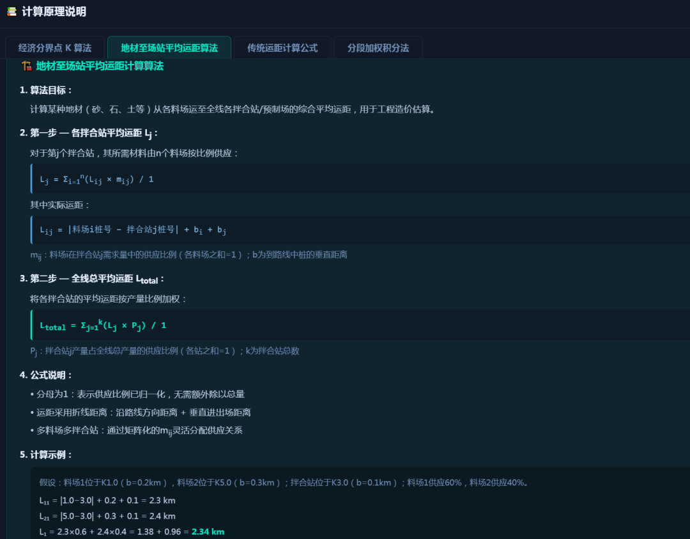Click the formula Ltotal = Σ(Lj × Pj) / 1

[103, 325]
